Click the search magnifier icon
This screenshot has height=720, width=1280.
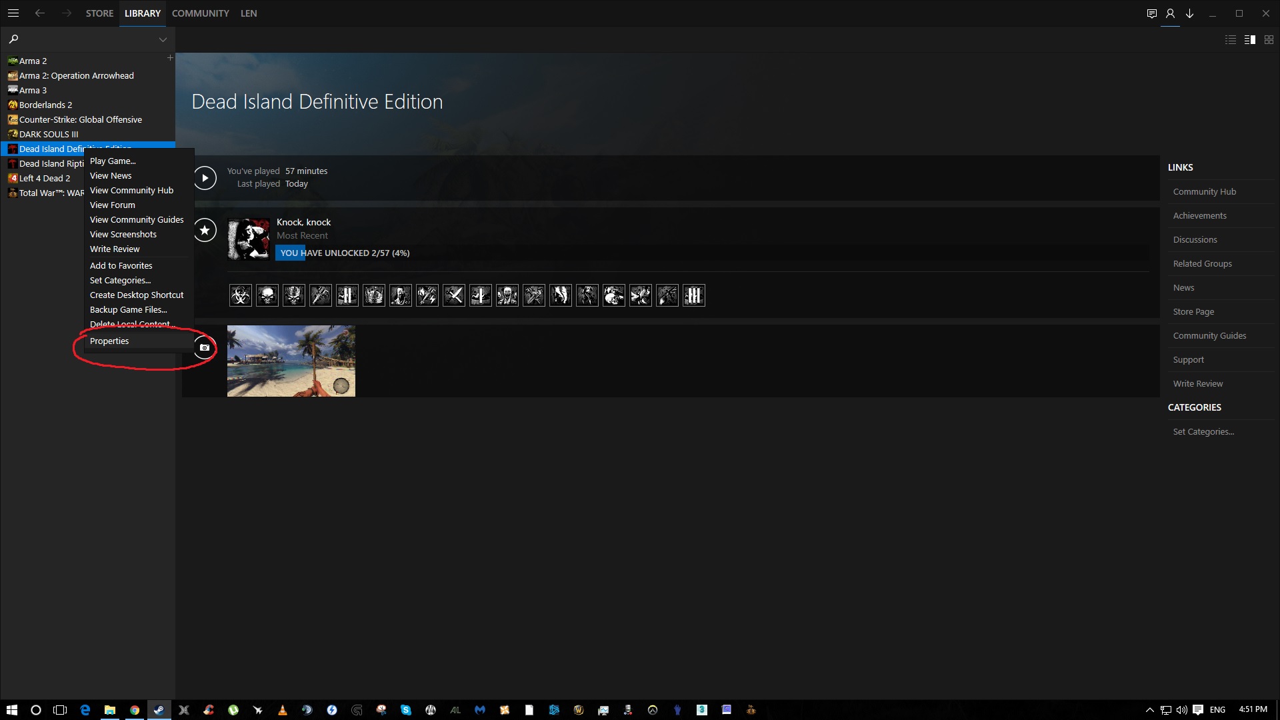click(x=13, y=39)
